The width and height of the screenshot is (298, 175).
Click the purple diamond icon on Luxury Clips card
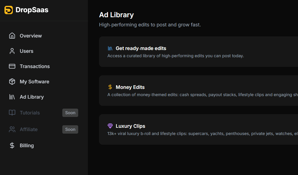coord(110,126)
